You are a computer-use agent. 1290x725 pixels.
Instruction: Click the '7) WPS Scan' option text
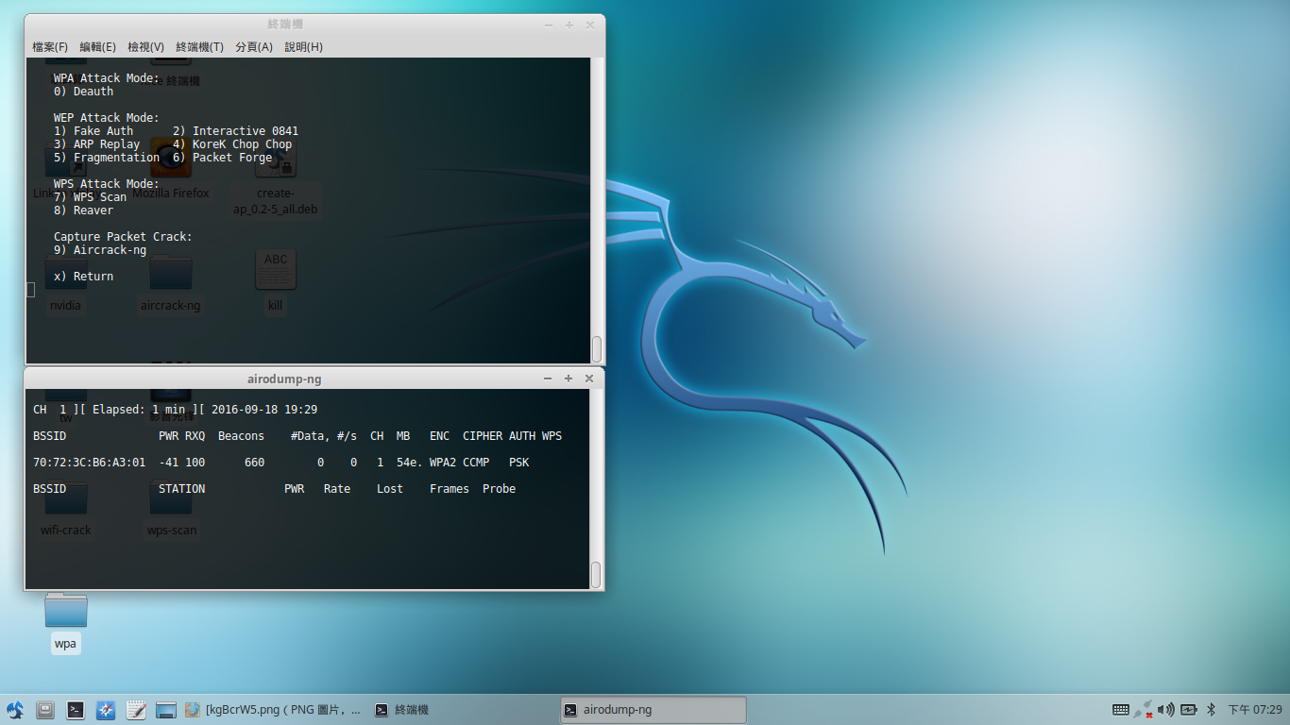[x=90, y=197]
